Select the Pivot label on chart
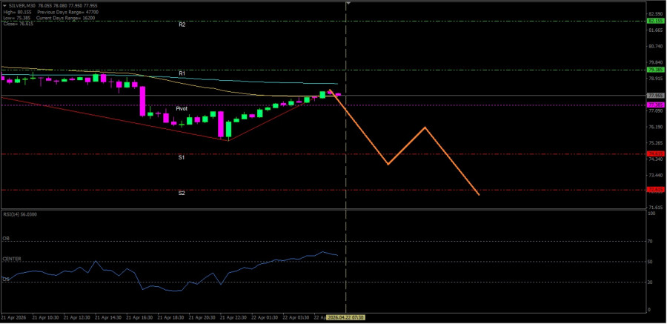The height and width of the screenshot is (324, 667). 182,108
